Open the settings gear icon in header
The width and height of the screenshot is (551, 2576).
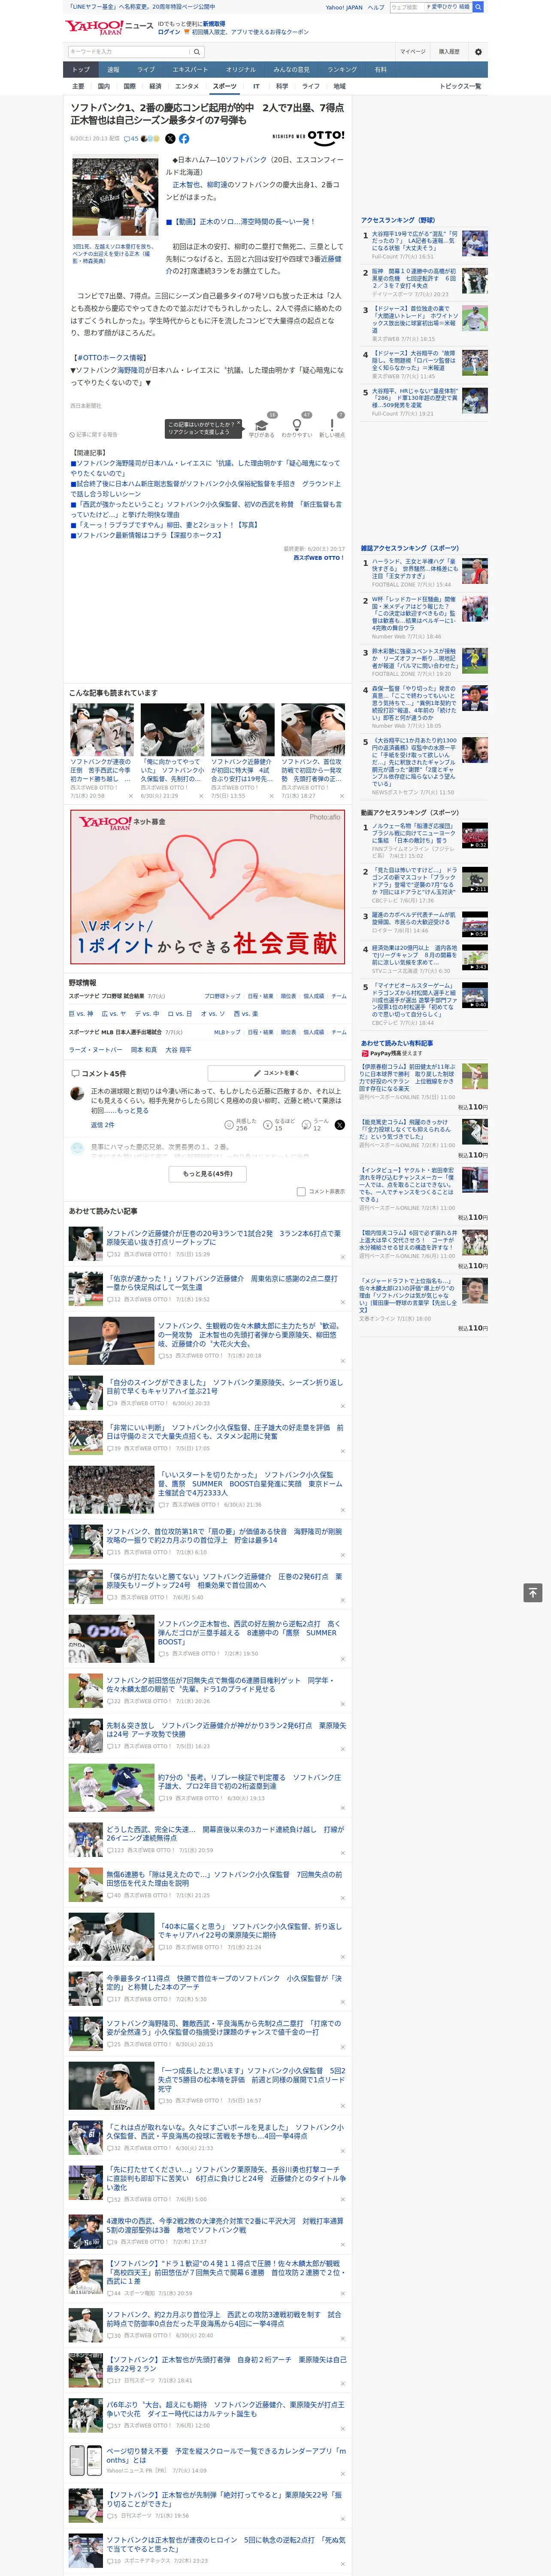478,51
